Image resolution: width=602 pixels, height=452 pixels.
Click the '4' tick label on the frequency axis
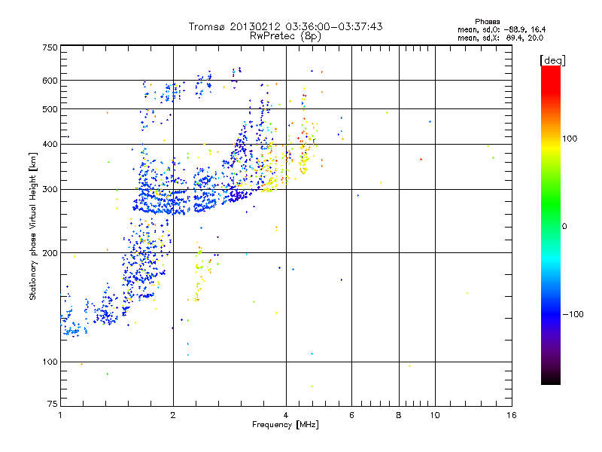tap(286, 415)
